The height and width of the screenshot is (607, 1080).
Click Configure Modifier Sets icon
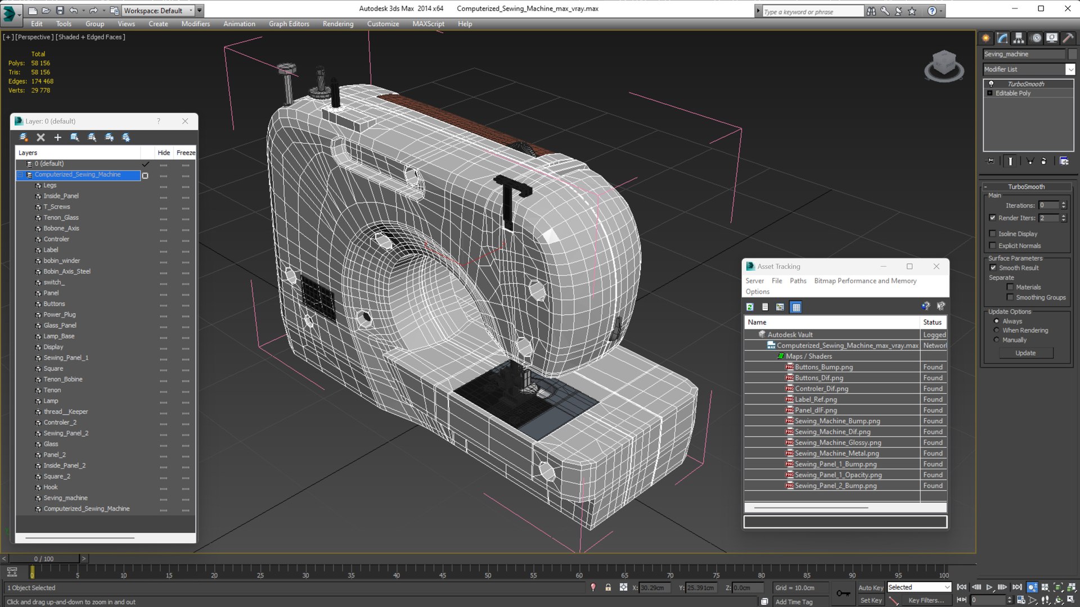pyautogui.click(x=1064, y=161)
